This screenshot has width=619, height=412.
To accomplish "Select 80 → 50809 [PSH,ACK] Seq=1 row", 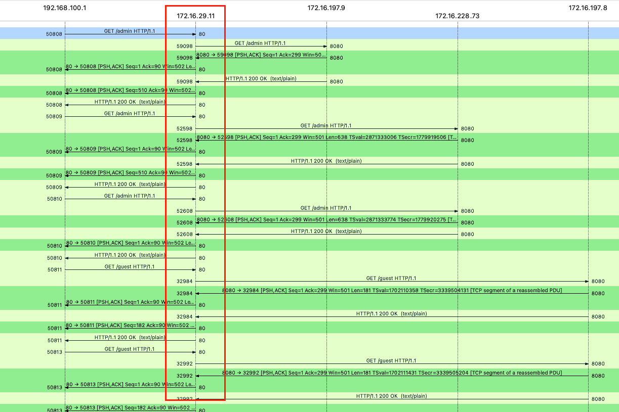I will (131, 149).
